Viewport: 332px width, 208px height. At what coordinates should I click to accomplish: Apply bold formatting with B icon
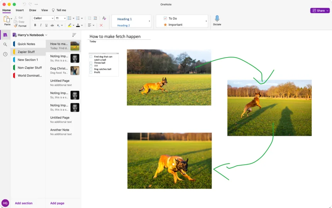pos(35,25)
